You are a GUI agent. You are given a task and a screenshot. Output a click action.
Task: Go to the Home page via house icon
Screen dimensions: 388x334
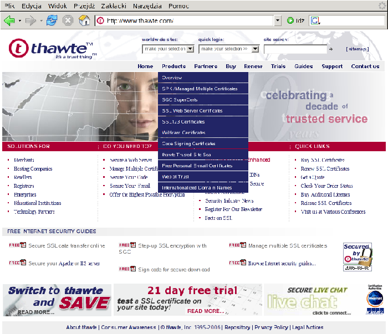pyautogui.click(x=84, y=20)
